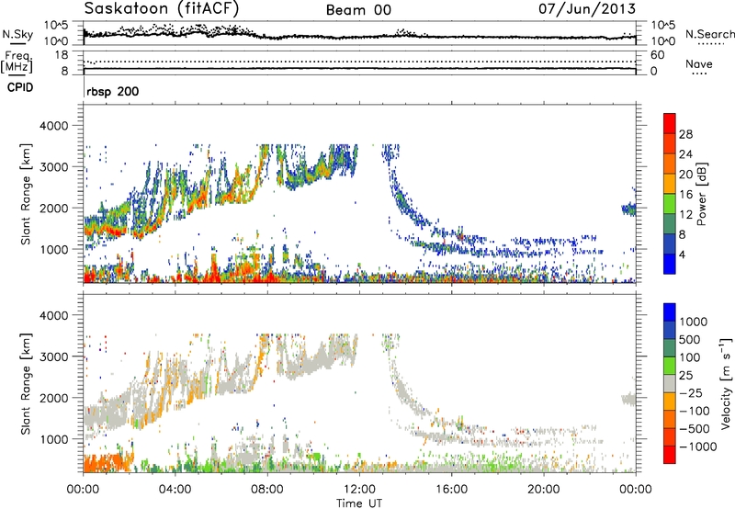Select the Beam 00 header label
The width and height of the screenshot is (735, 509).
pyautogui.click(x=358, y=10)
